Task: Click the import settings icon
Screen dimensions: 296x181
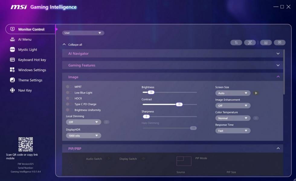Action: point(266,43)
